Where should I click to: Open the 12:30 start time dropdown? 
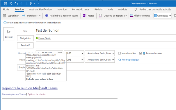(x=82, y=53)
